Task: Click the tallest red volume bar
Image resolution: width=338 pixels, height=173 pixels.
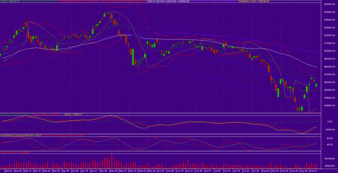Action: 112,160
